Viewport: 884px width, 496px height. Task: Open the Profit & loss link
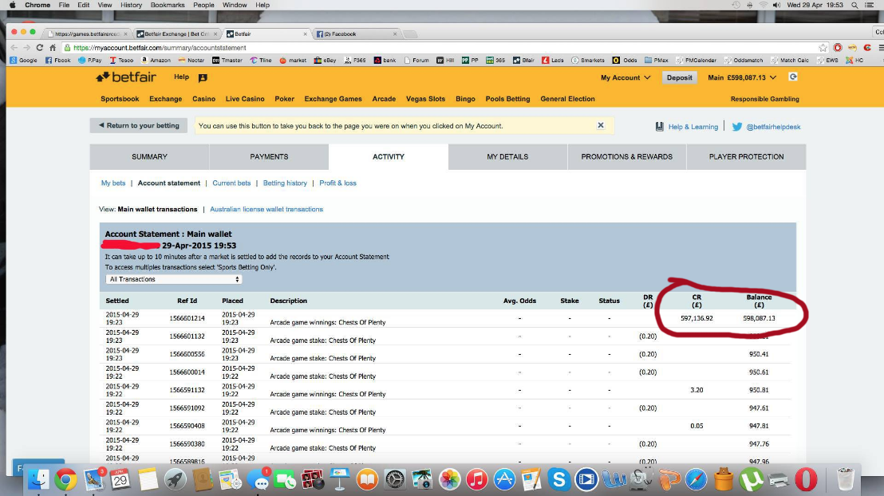[337, 183]
